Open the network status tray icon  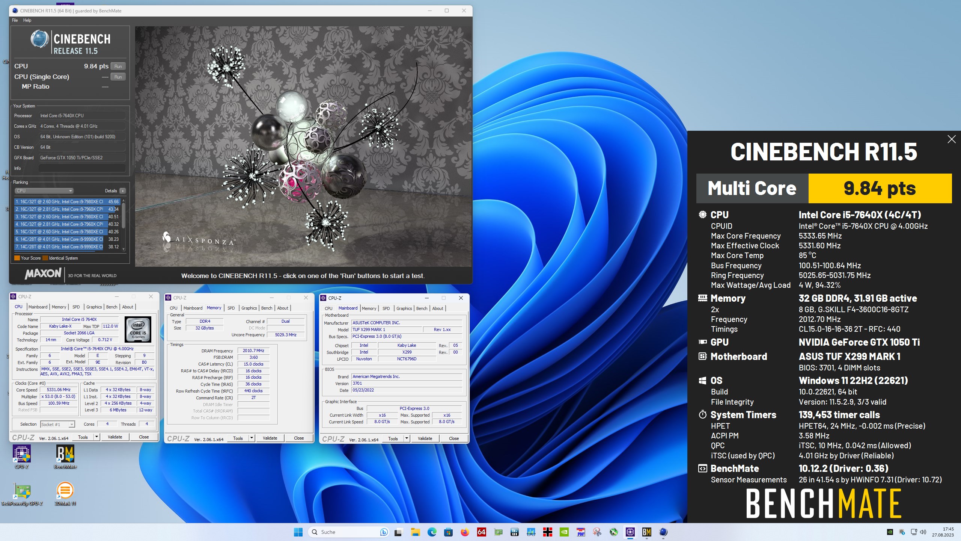(x=914, y=532)
